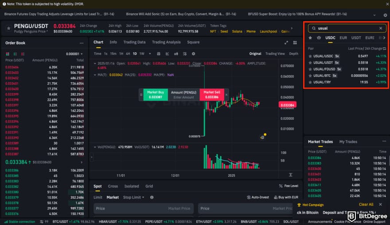This screenshot has height=225, width=390.
Task: Switch chart to Depth view
Action: coord(293,53)
